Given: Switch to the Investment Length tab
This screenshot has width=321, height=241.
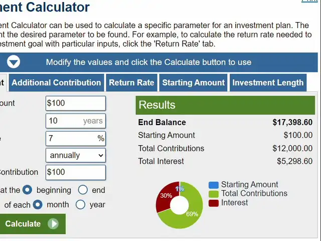Looking at the screenshot, I should tap(268, 82).
